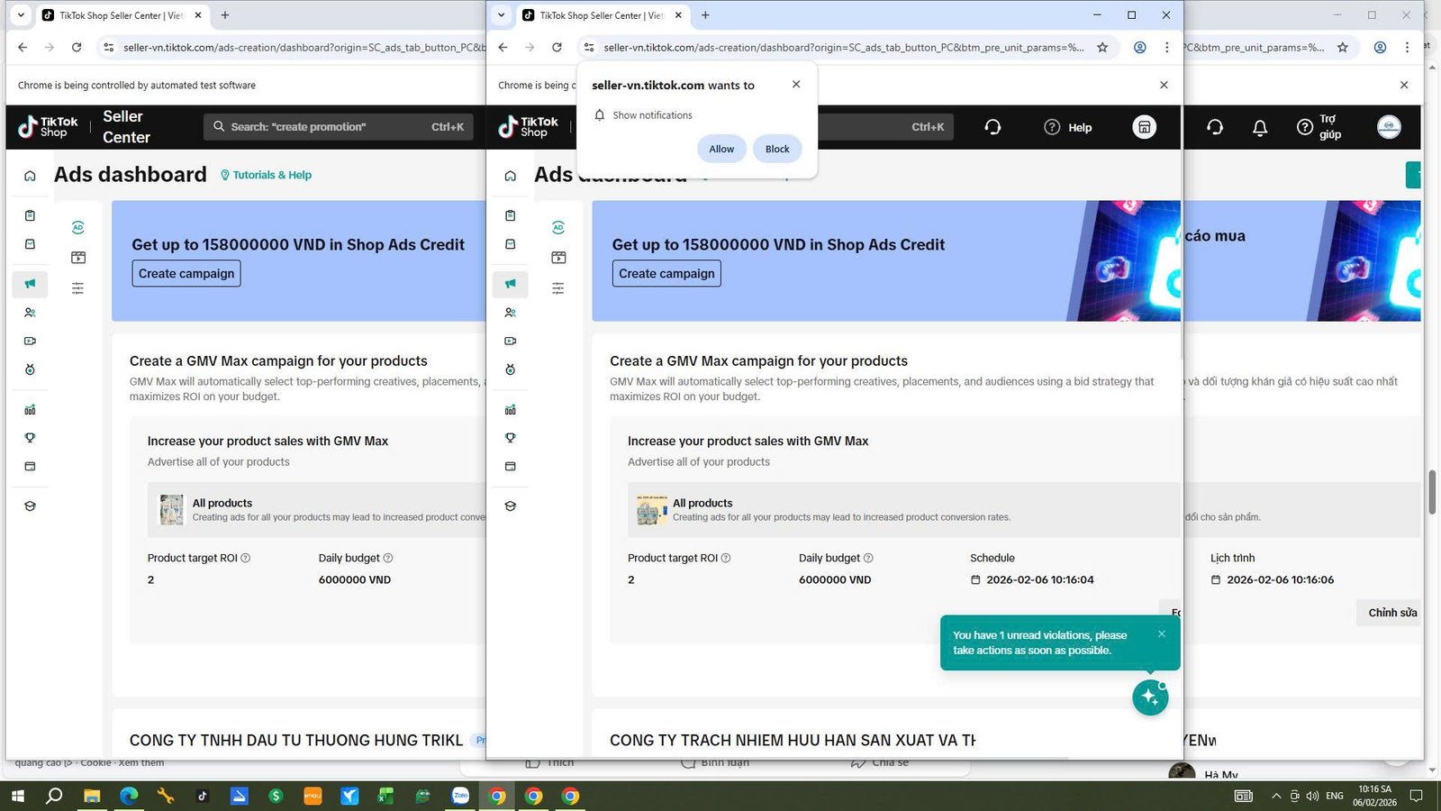Bookmark page with star in front window
The height and width of the screenshot is (811, 1441).
click(x=1102, y=48)
